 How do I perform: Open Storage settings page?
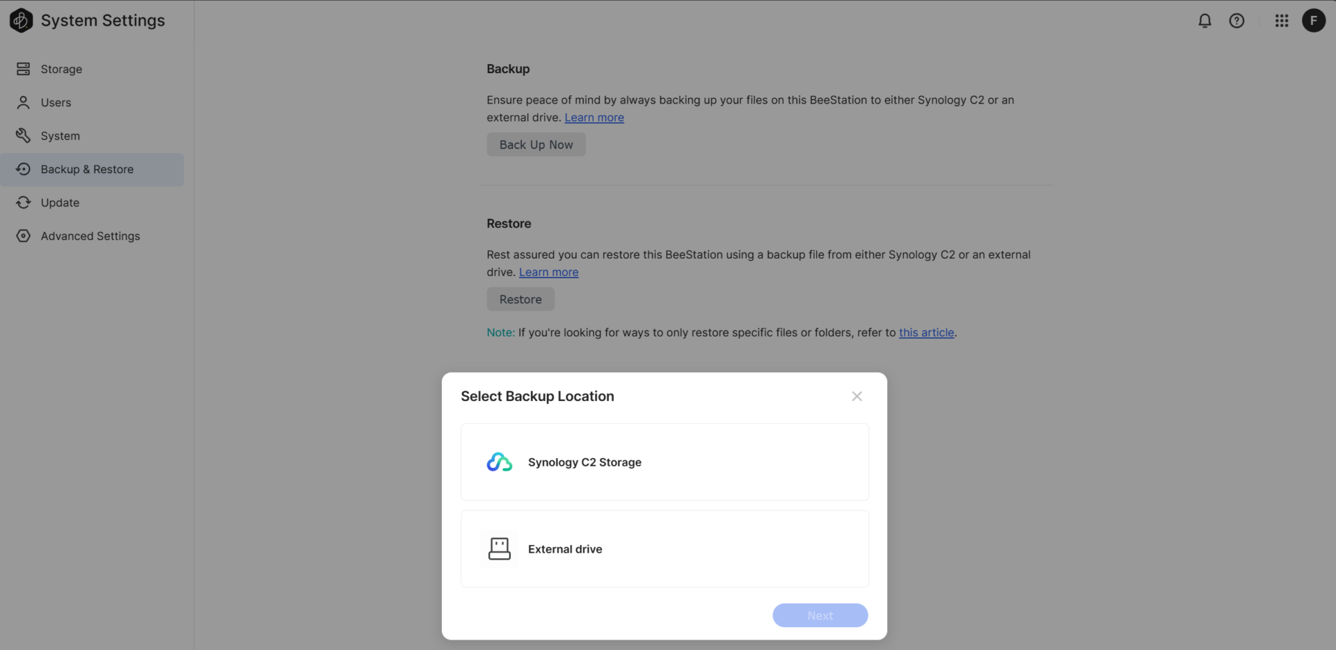click(x=92, y=69)
